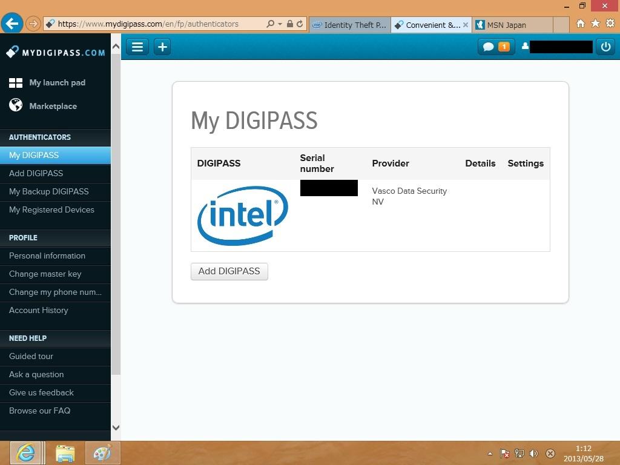The height and width of the screenshot is (465, 620).
Task: Open Change my phone number
Action: tap(55, 292)
